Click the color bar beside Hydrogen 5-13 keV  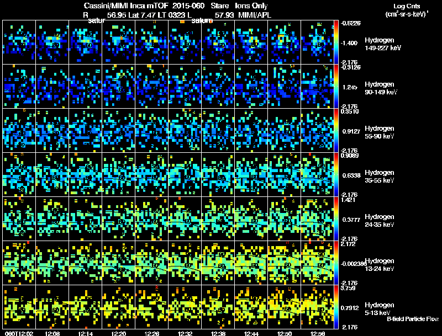(x=336, y=307)
